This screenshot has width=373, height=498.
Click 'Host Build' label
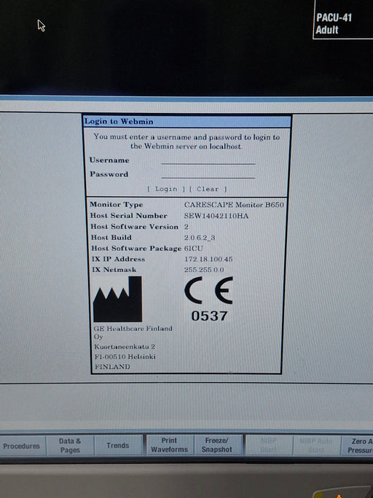click(x=111, y=237)
